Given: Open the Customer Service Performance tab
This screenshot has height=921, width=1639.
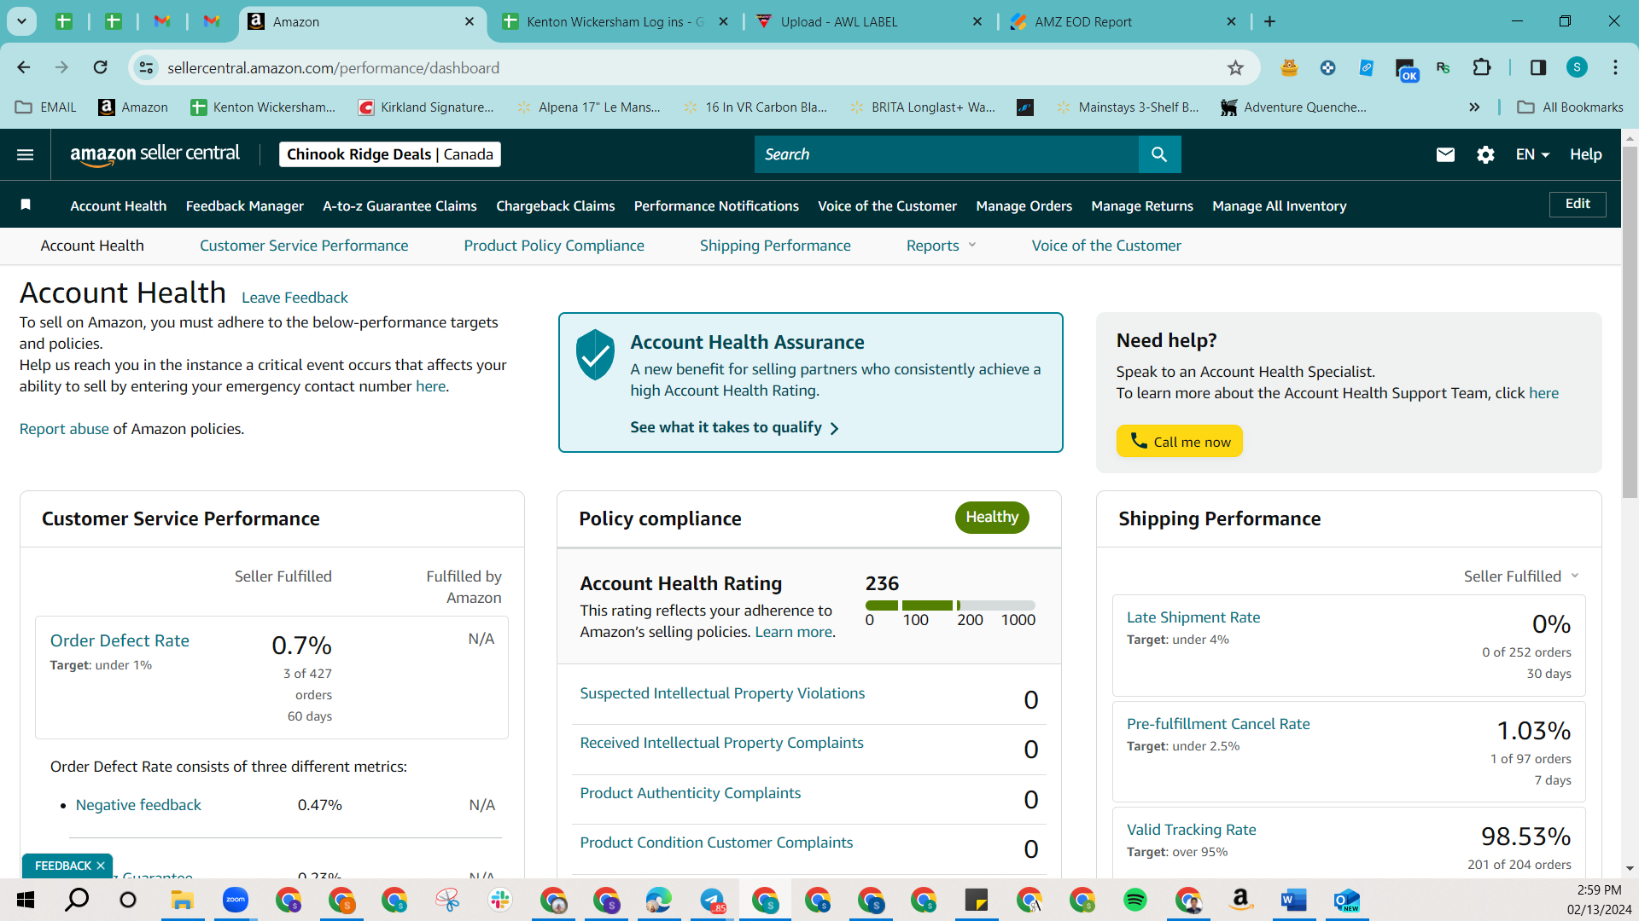Looking at the screenshot, I should click(x=304, y=246).
